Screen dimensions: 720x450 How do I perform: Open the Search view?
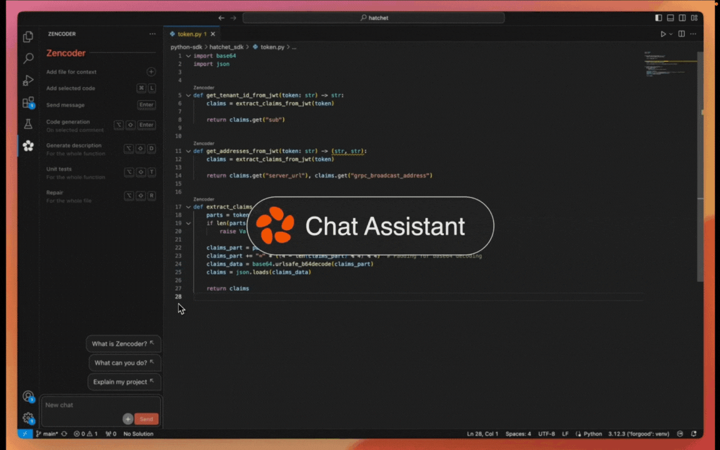(x=27, y=58)
